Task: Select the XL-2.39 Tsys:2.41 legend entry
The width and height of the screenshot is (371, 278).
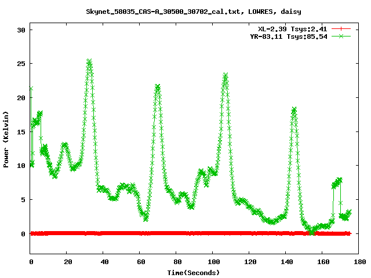Action: point(292,29)
